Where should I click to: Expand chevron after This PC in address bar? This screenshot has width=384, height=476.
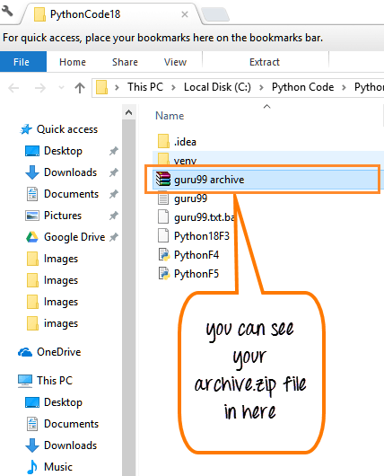click(173, 87)
